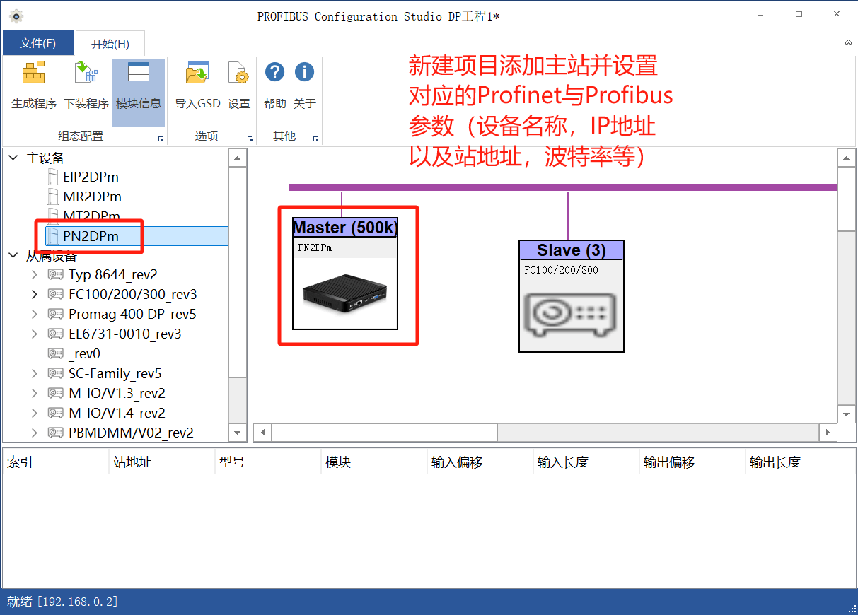Expand the SC-Family_rev5 node
The width and height of the screenshot is (858, 615).
click(x=35, y=373)
